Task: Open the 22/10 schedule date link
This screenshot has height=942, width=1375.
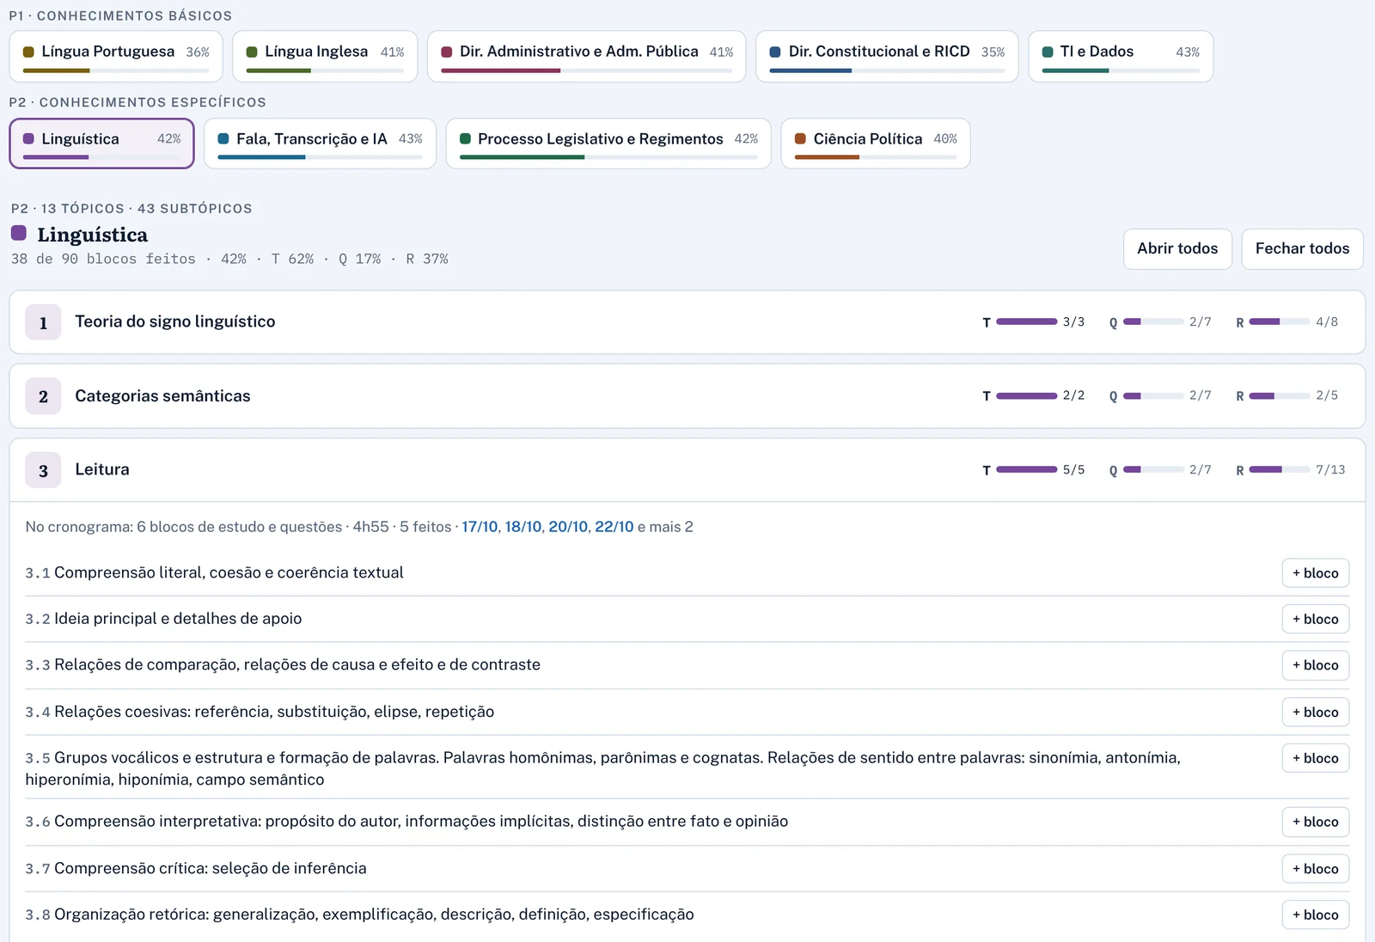Action: point(614,527)
